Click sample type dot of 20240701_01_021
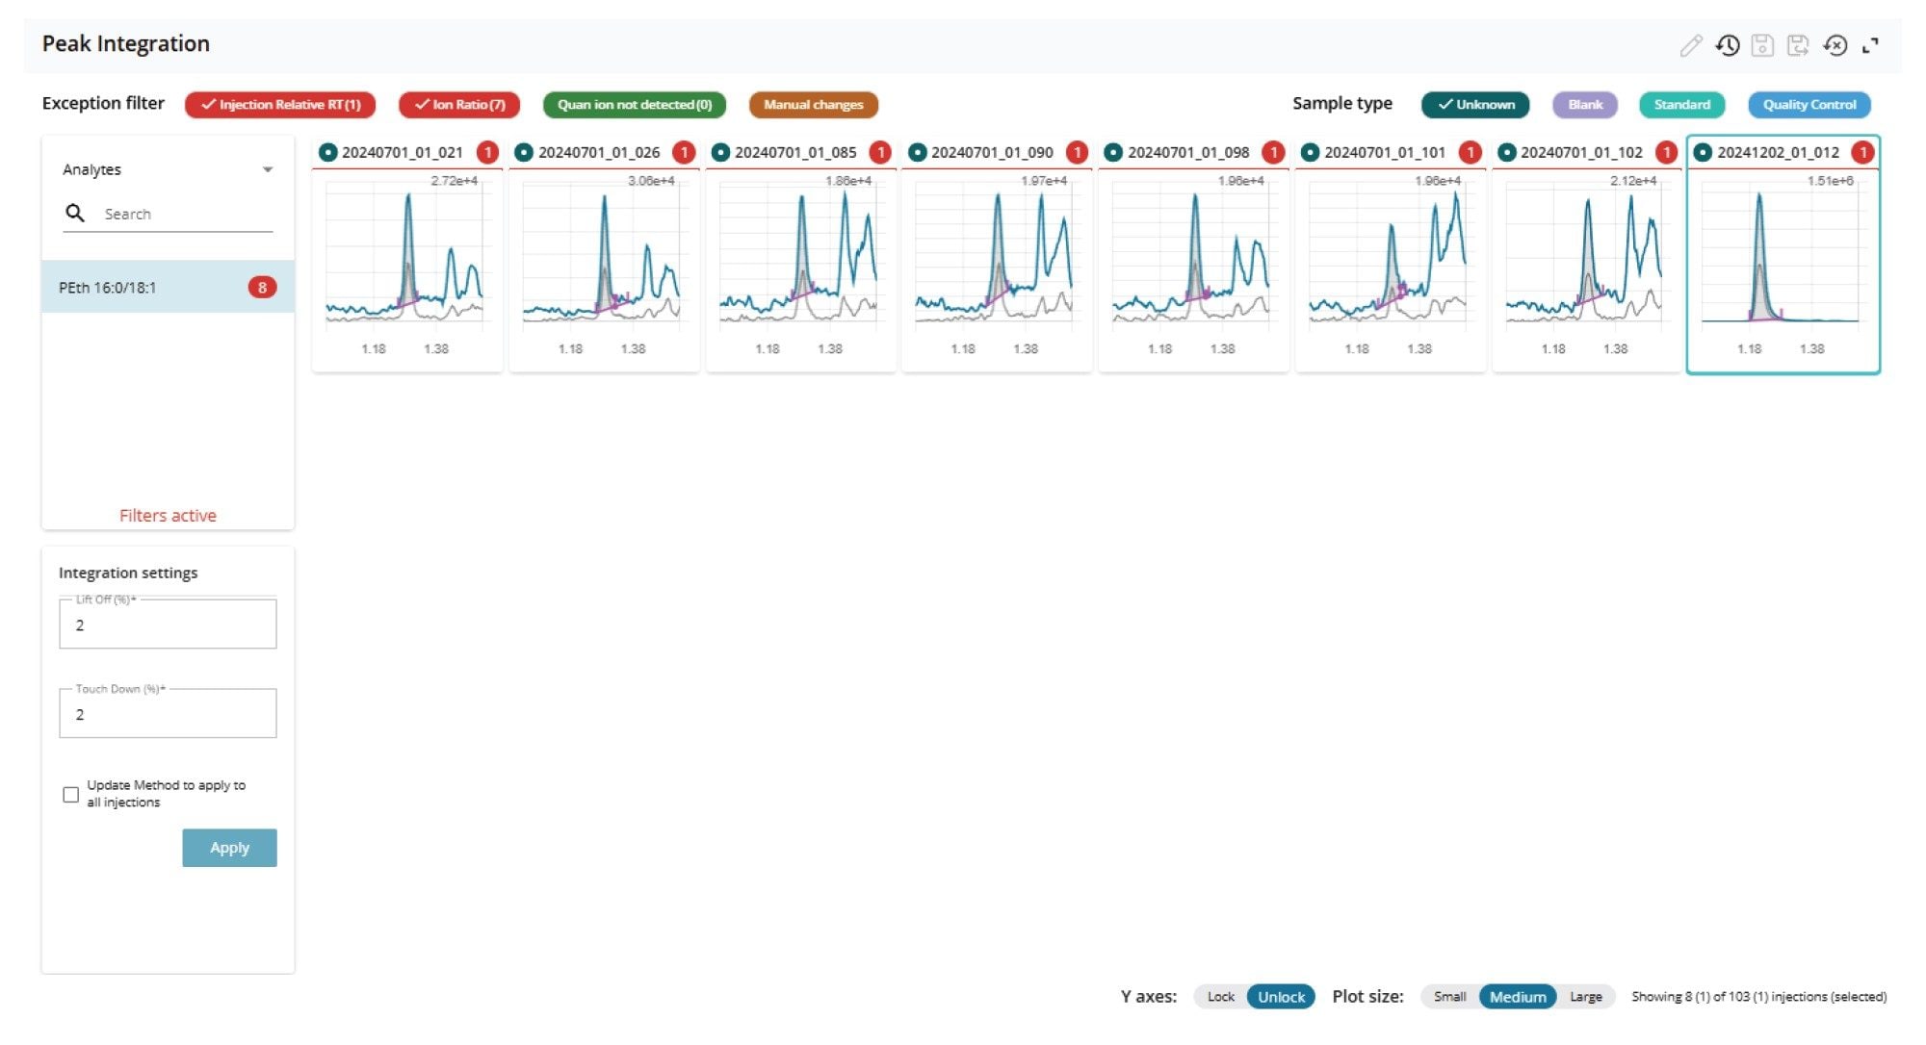The width and height of the screenshot is (1926, 1045). pyautogui.click(x=327, y=152)
